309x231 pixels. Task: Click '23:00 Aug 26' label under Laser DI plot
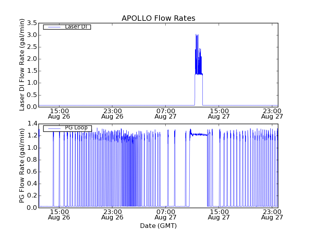coord(112,114)
